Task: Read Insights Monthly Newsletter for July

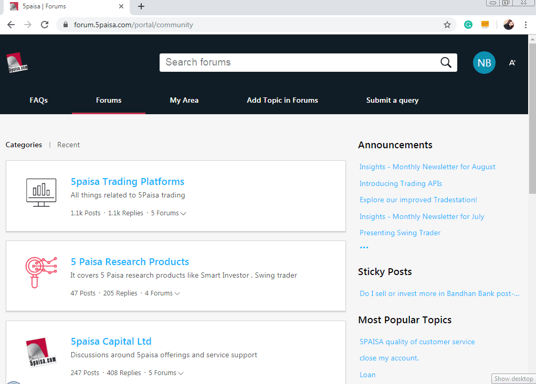Action: click(422, 216)
